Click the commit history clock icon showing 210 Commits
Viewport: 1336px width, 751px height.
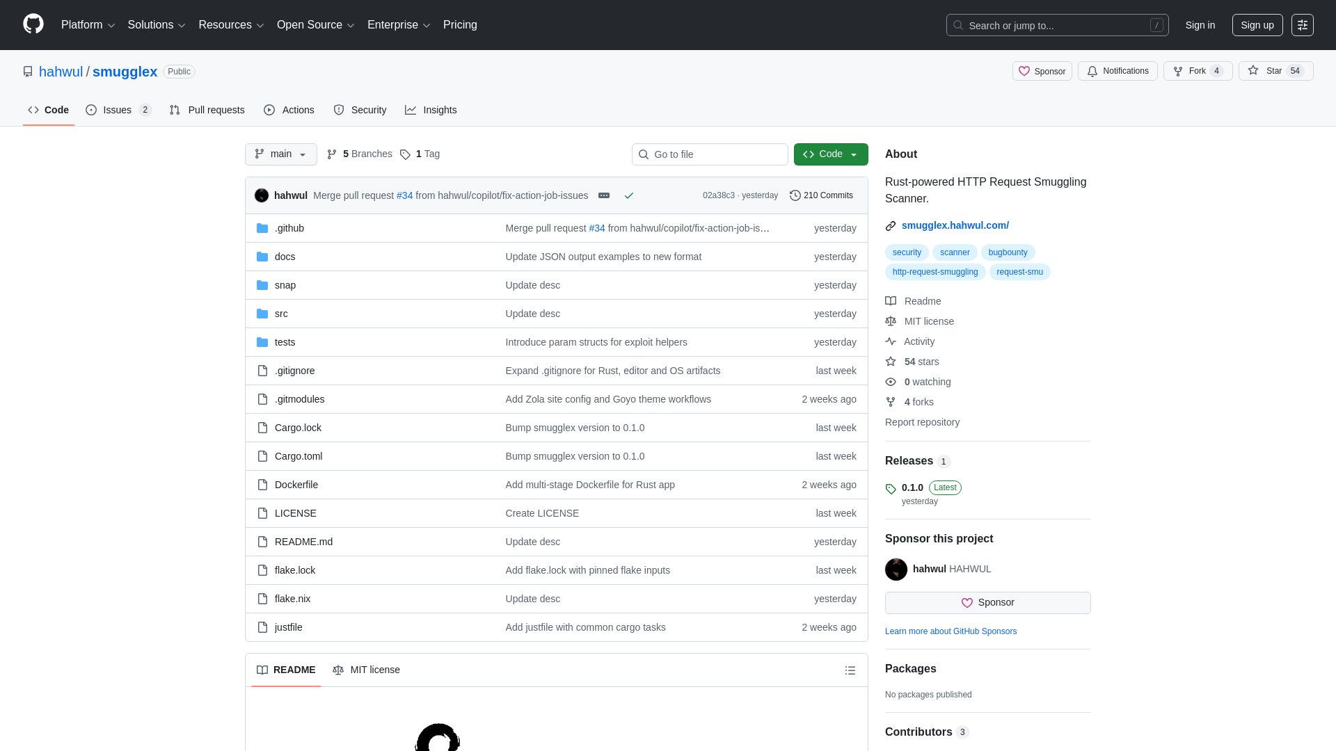tap(795, 195)
